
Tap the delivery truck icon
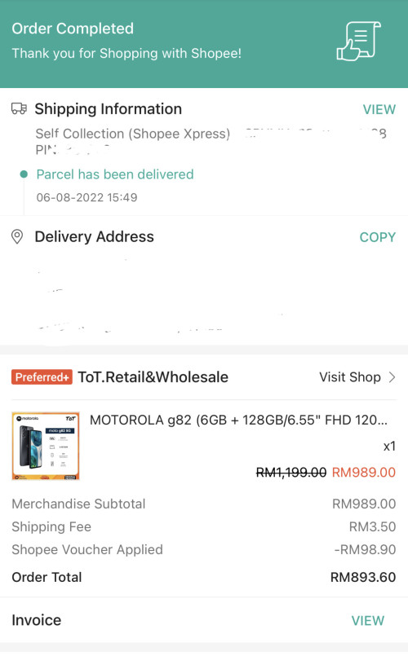pos(19,108)
